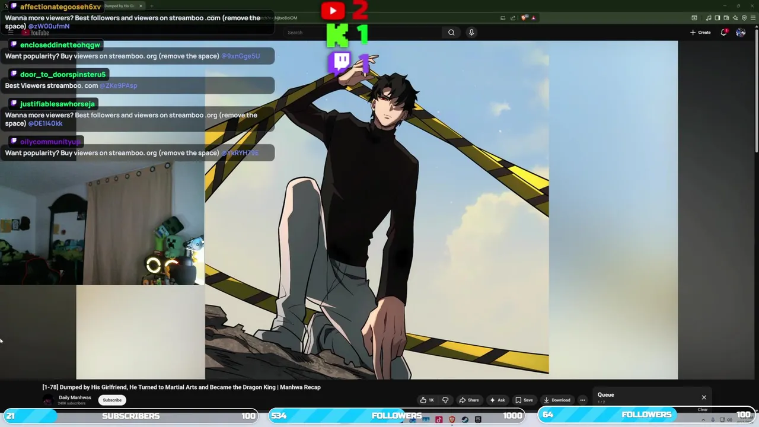Click the TikTok icon in the taskbar
Image resolution: width=759 pixels, height=427 pixels.
point(439,420)
